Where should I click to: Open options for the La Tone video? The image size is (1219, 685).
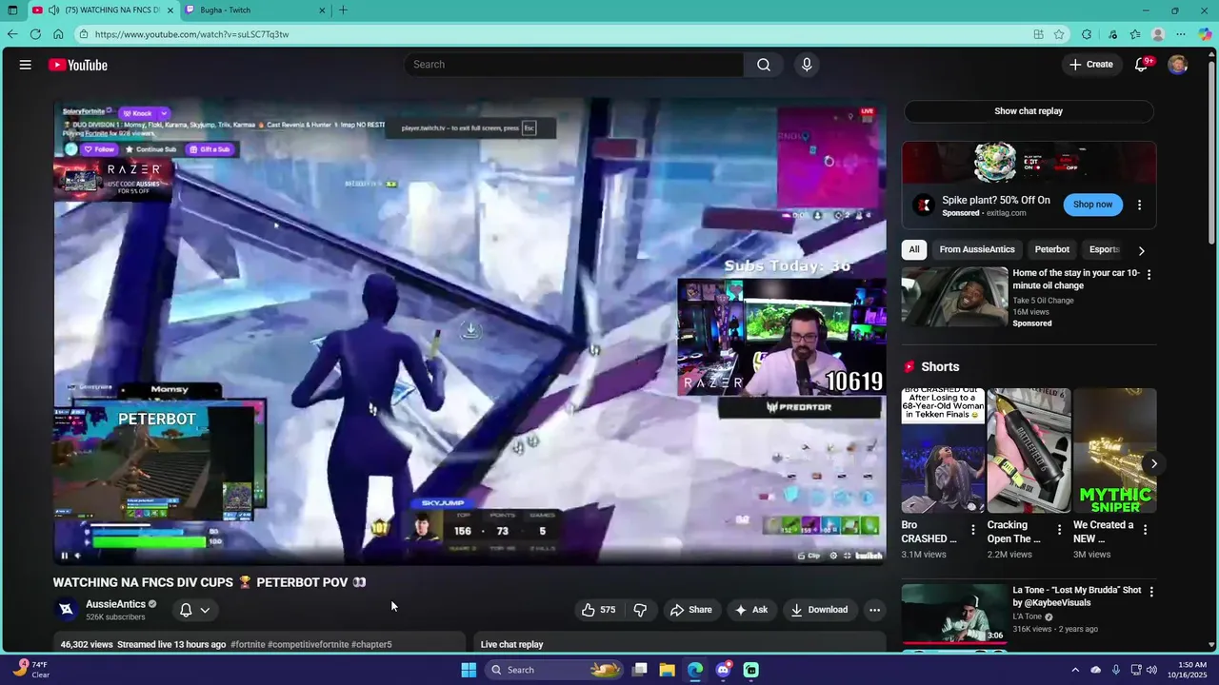(x=1150, y=592)
